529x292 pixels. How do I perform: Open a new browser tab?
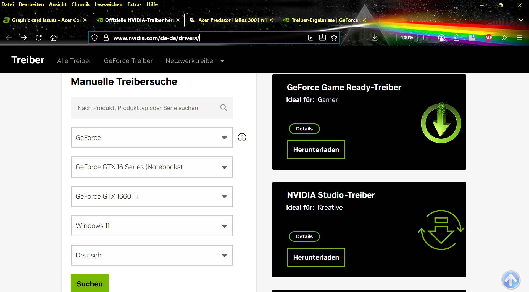tap(380, 20)
